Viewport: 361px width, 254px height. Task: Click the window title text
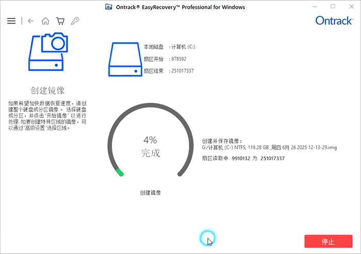pos(180,7)
